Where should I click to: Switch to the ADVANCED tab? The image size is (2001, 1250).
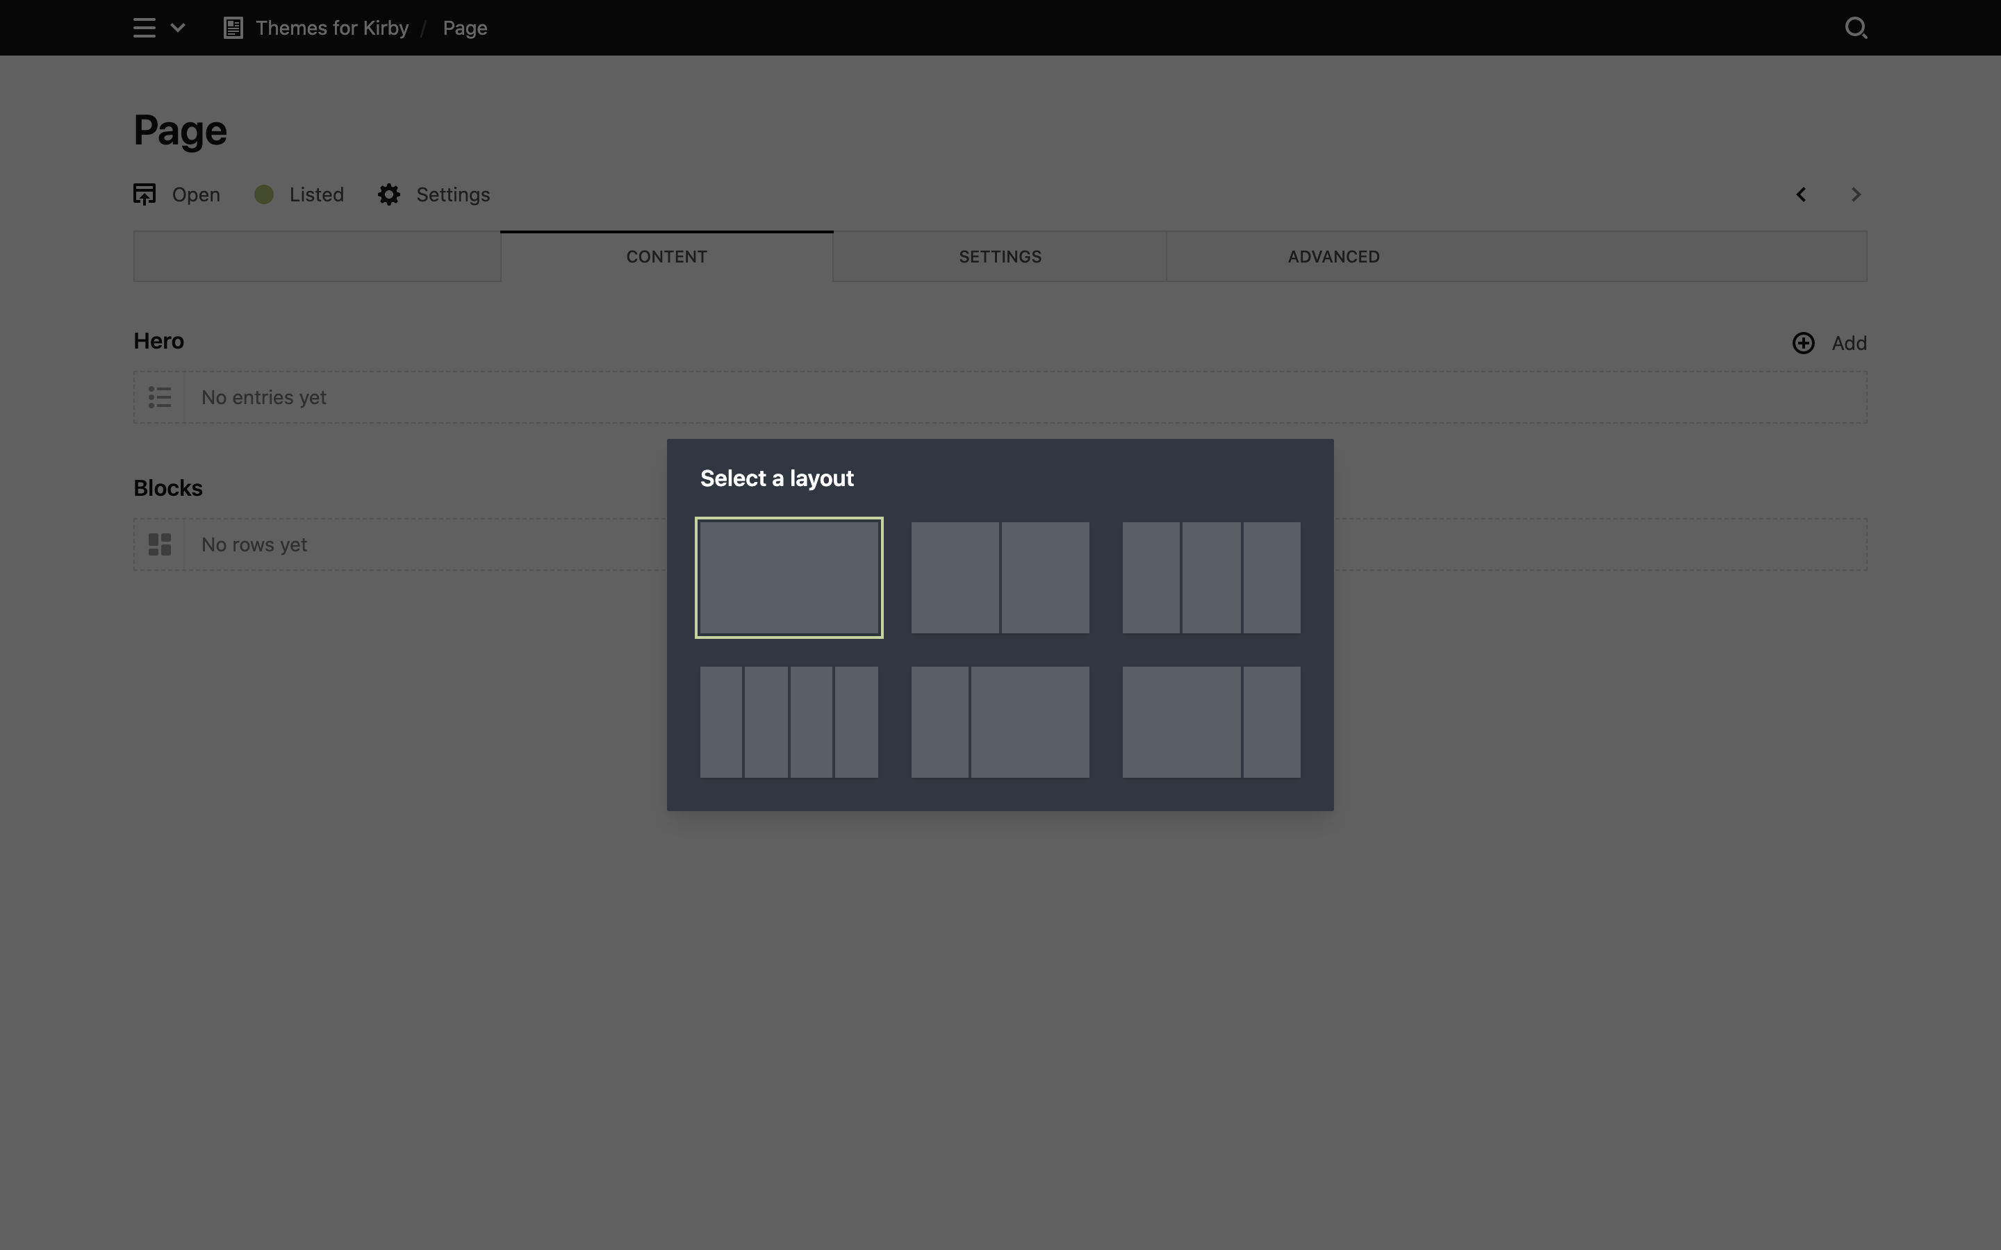(1333, 256)
